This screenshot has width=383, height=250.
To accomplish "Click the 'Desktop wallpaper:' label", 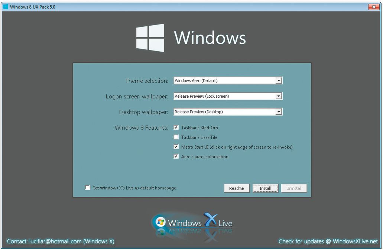I will pyautogui.click(x=144, y=112).
